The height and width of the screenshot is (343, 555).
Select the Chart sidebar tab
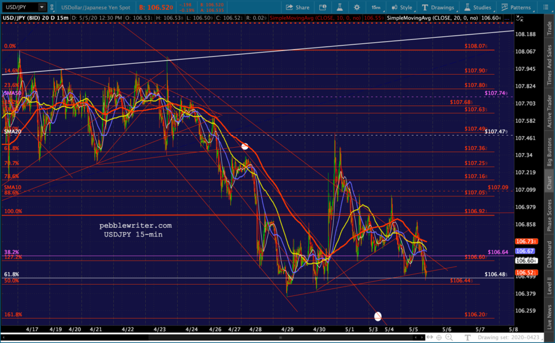point(550,182)
